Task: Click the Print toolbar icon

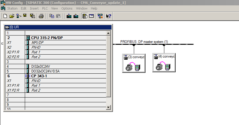Action: click(x=41, y=16)
